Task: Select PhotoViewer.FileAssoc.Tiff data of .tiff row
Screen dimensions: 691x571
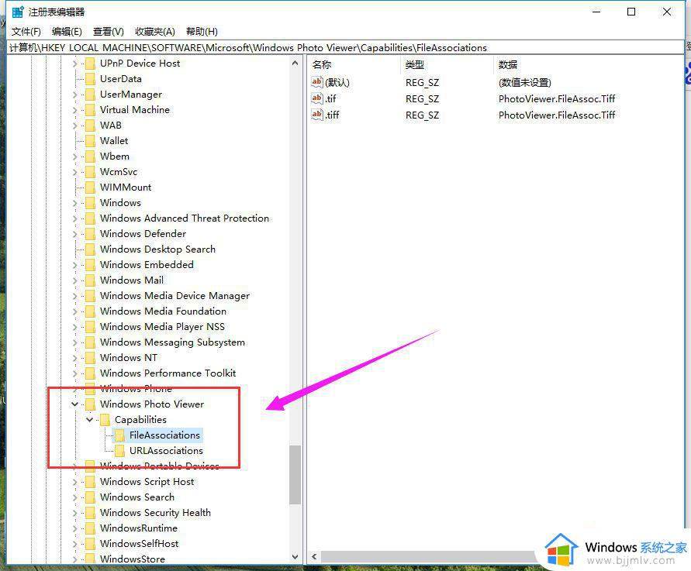Action: [x=557, y=115]
